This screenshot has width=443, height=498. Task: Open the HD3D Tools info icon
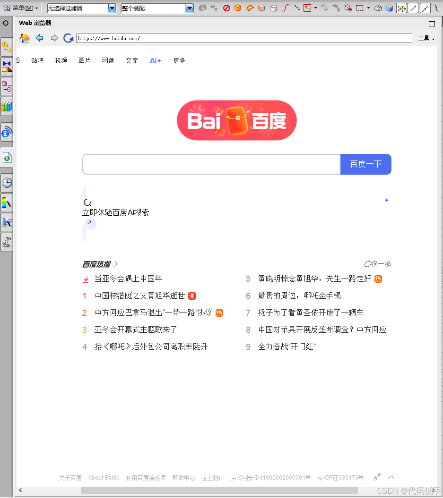(x=7, y=132)
